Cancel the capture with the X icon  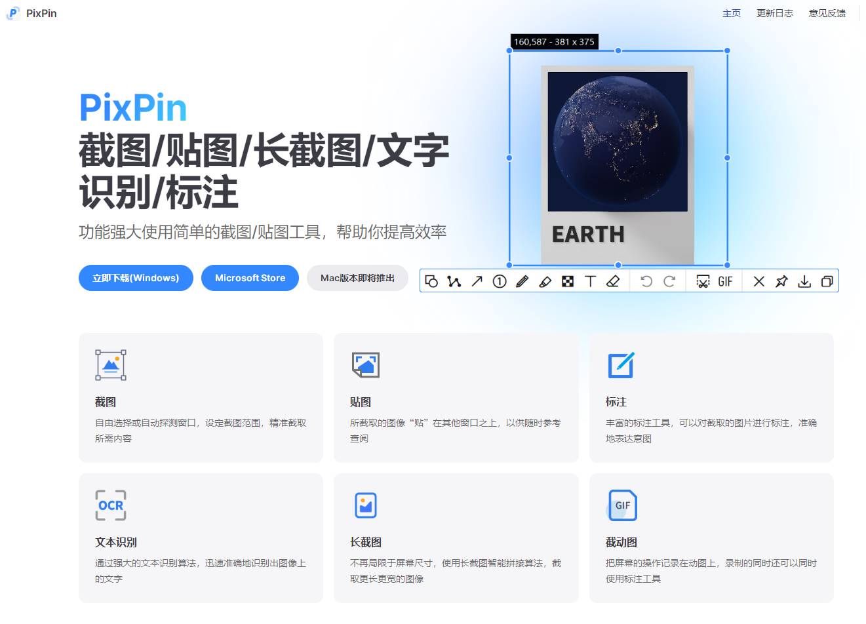[758, 281]
